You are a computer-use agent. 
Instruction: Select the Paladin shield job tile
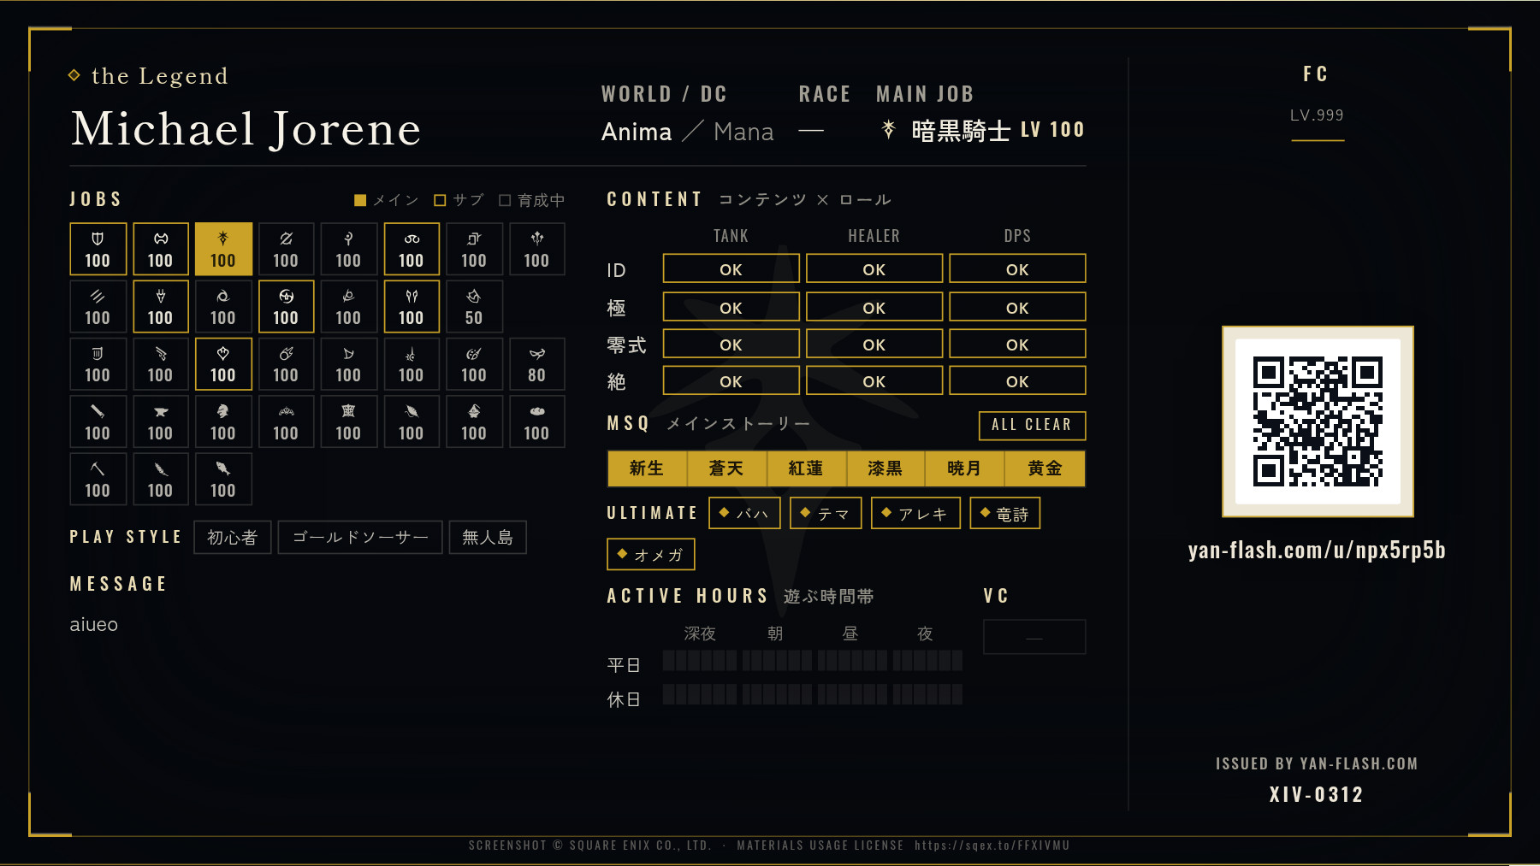(x=98, y=249)
